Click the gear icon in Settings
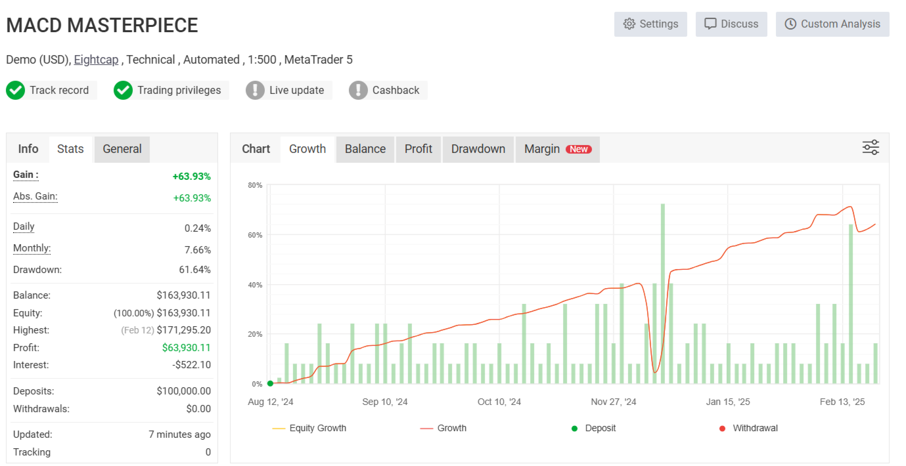Image resolution: width=906 pixels, height=466 pixels. 629,24
